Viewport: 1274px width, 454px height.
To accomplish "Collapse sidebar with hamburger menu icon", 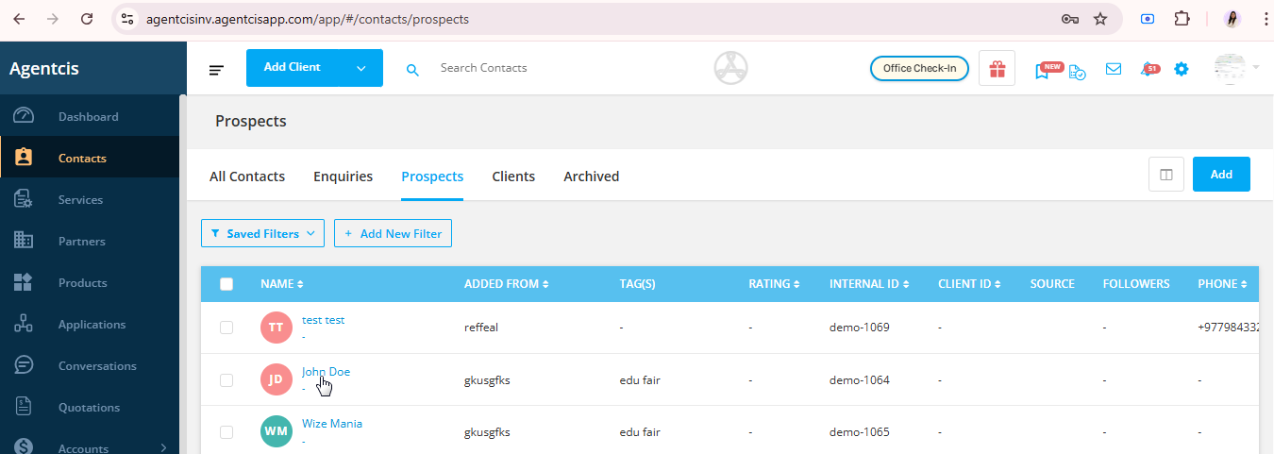I will tap(217, 69).
